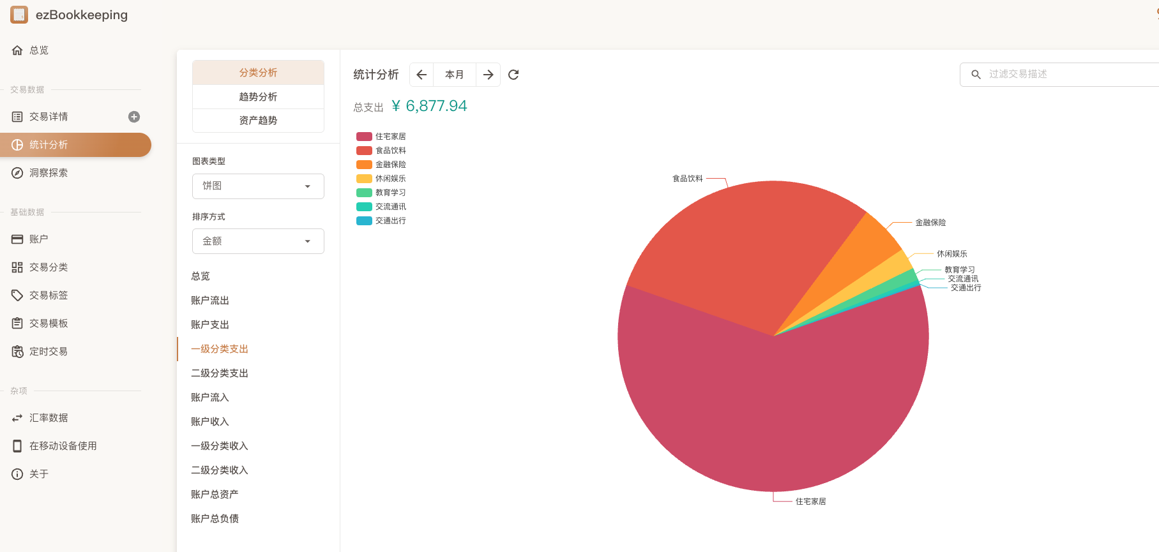1159x552 pixels.
Task: Click the refresh statistics icon
Action: [513, 75]
